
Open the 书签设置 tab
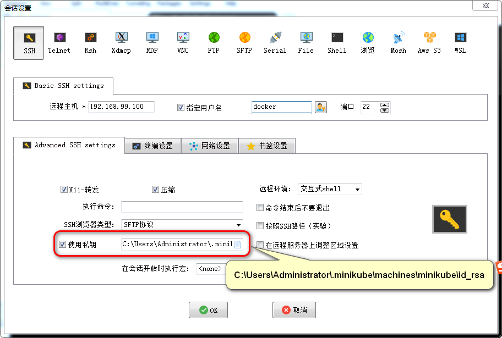pos(267,146)
